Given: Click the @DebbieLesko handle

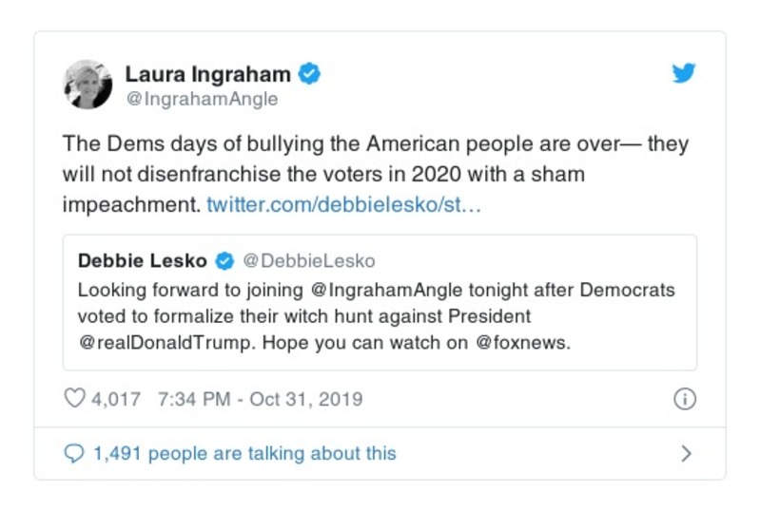Looking at the screenshot, I should coord(308,261).
